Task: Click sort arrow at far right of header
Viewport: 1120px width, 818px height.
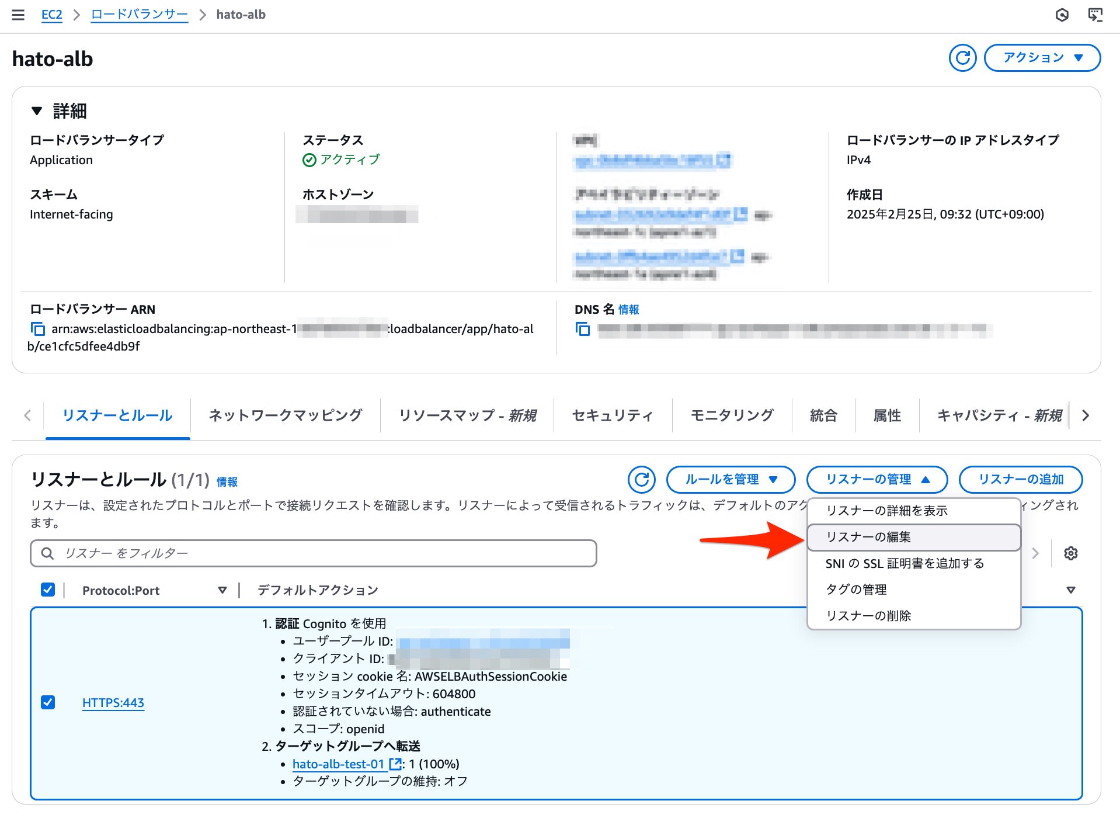Action: 1070,590
